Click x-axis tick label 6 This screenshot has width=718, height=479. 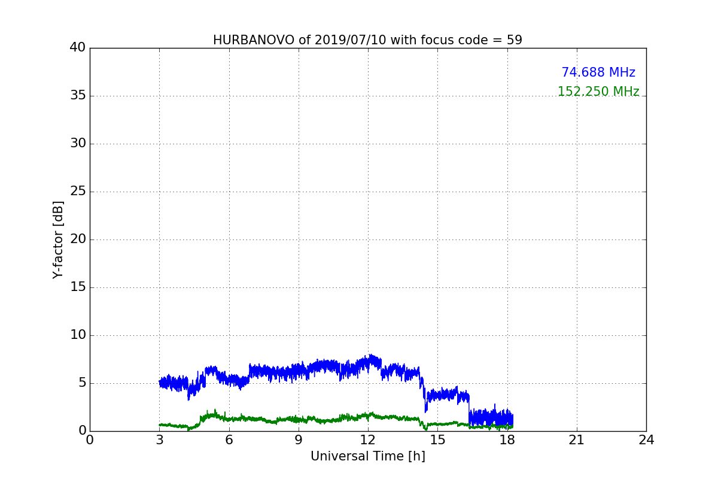pyautogui.click(x=229, y=439)
